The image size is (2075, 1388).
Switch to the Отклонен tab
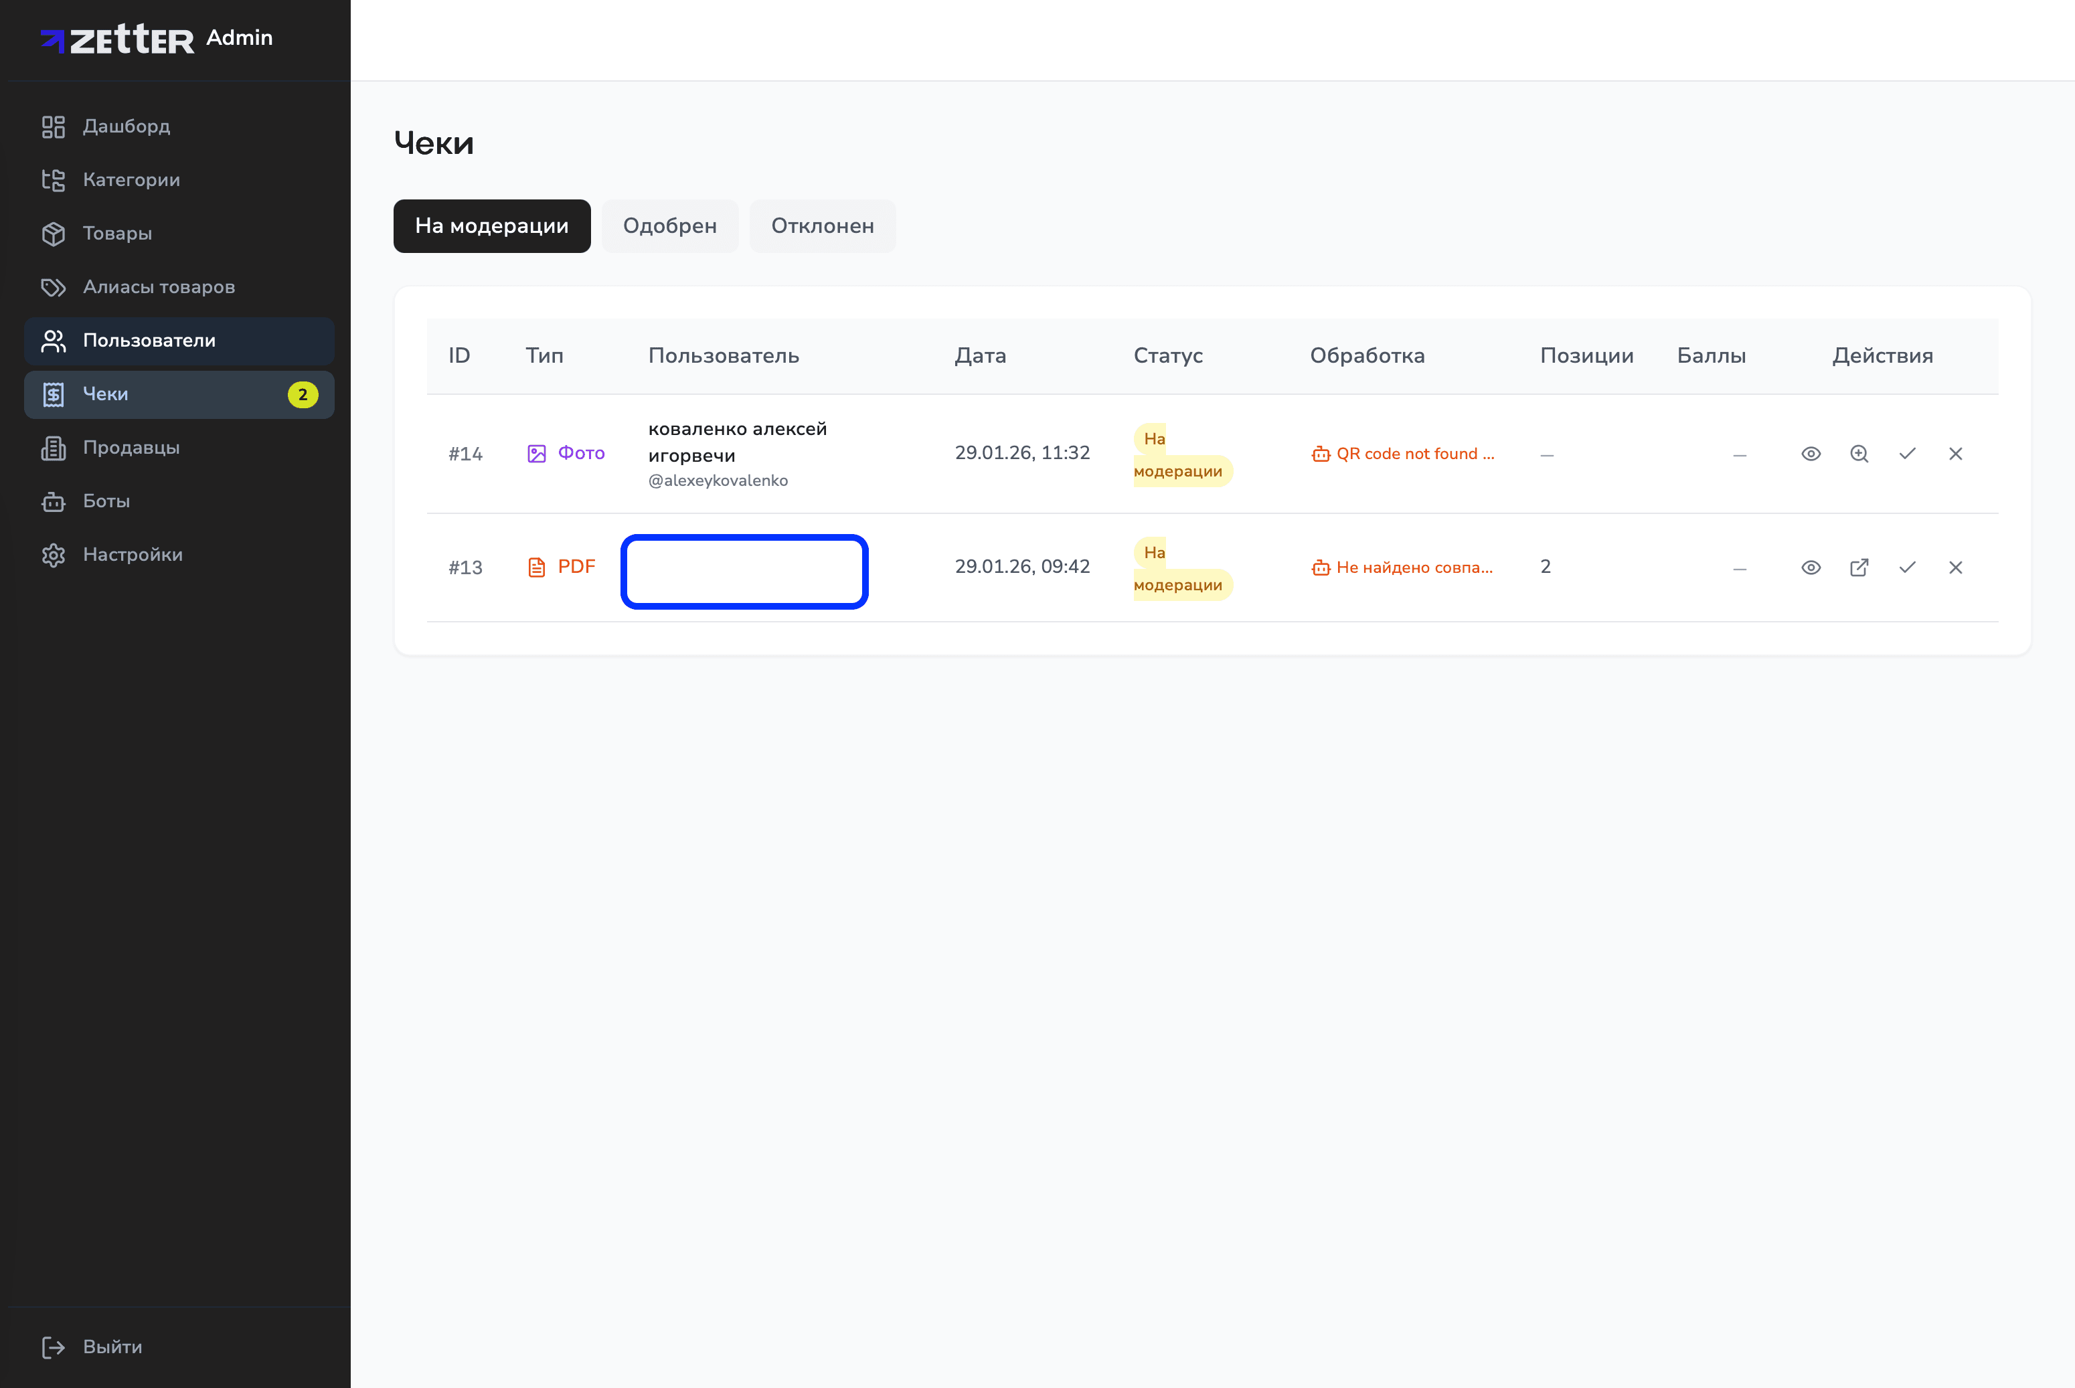click(821, 226)
